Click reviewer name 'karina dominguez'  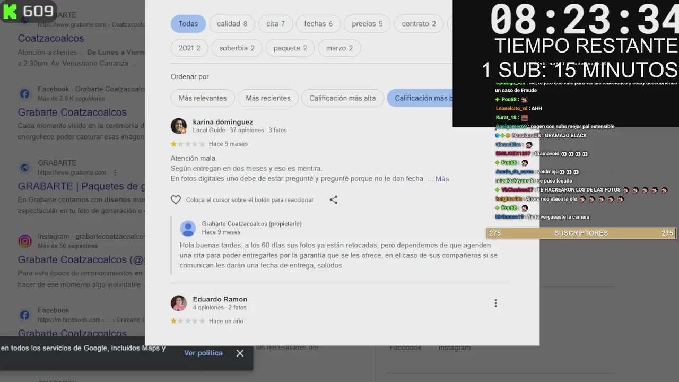(223, 122)
